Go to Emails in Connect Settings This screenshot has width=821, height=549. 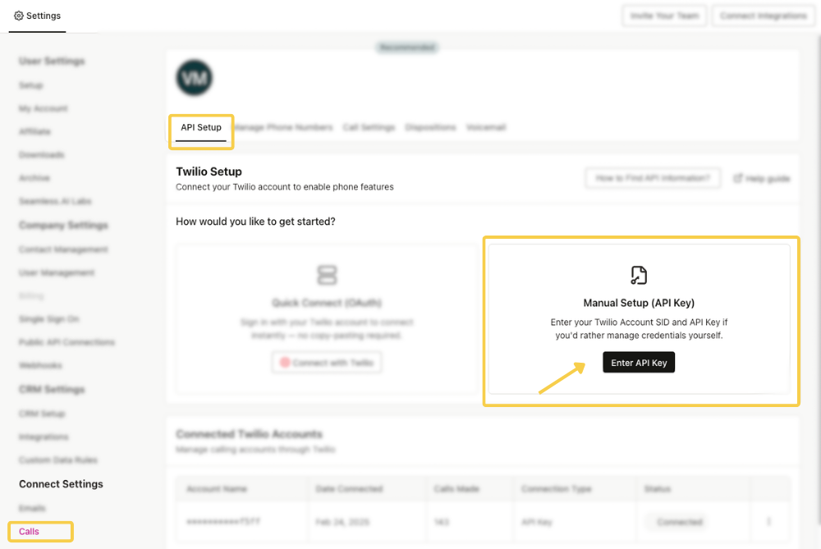32,508
